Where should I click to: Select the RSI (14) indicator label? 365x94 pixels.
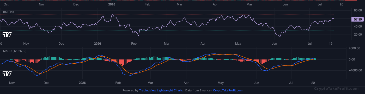8,12
